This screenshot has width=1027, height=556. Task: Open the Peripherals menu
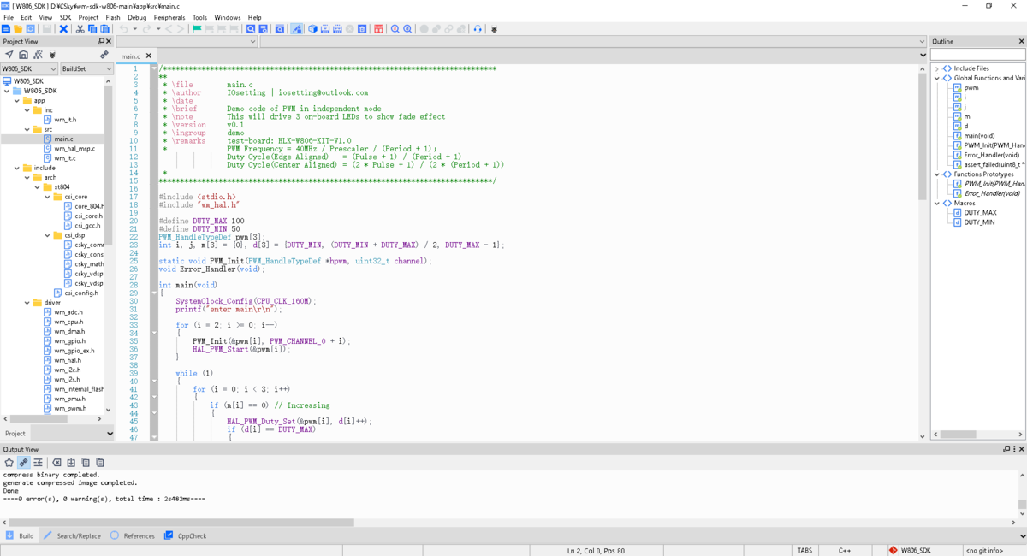tap(169, 17)
